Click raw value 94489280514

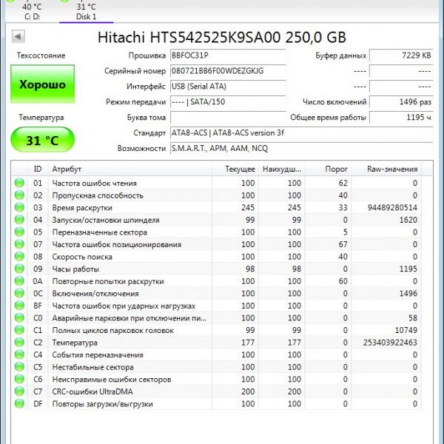click(392, 207)
